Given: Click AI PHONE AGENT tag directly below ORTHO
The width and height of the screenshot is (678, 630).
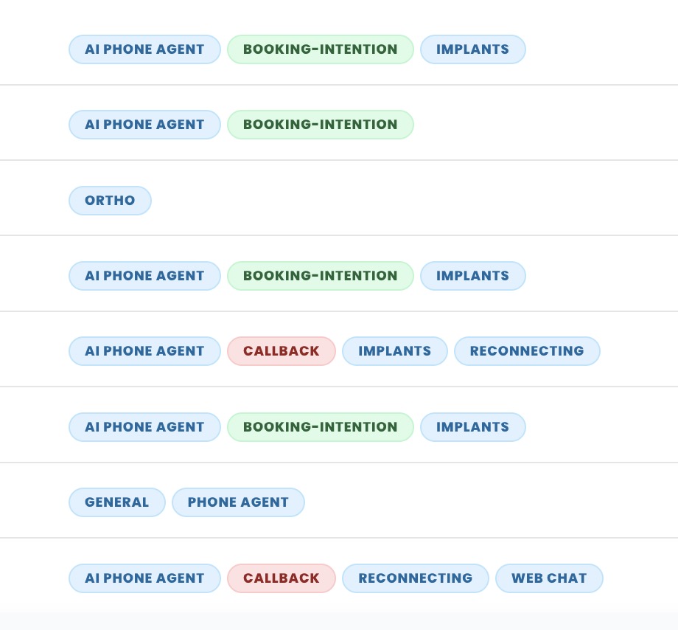Looking at the screenshot, I should point(144,276).
